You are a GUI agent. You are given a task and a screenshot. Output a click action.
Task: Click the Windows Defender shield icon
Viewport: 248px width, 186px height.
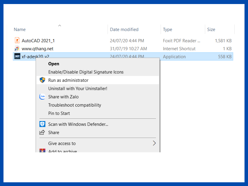coord(42,124)
